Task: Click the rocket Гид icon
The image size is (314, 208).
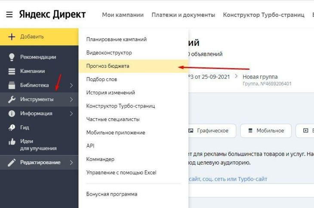Action: tap(12, 127)
